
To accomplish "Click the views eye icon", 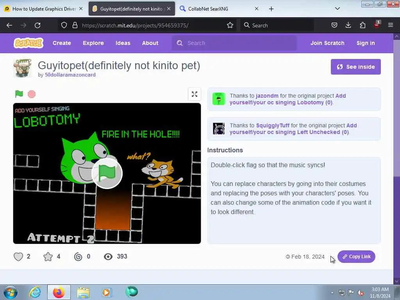I will tap(108, 257).
